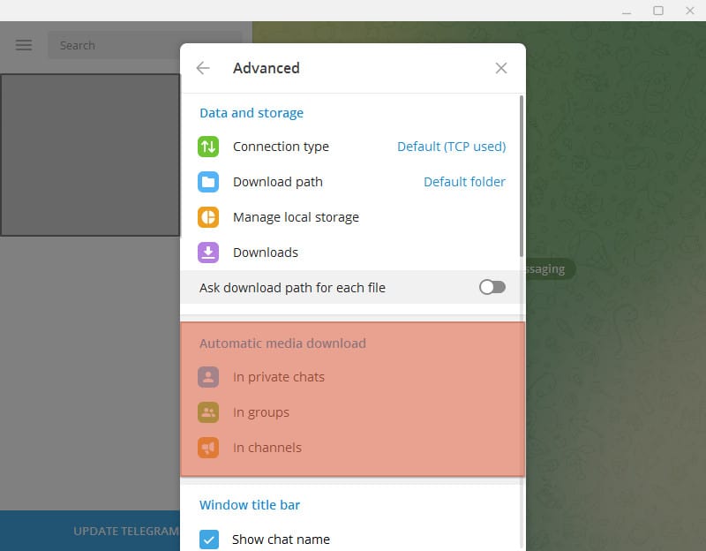Close the Advanced settings dialog

click(x=501, y=68)
